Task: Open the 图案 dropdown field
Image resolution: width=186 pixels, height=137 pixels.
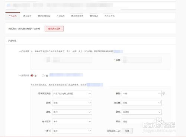Action: [x=142, y=121]
